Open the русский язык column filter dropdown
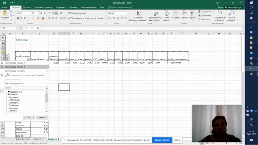258x145 pixels. coord(47,59)
